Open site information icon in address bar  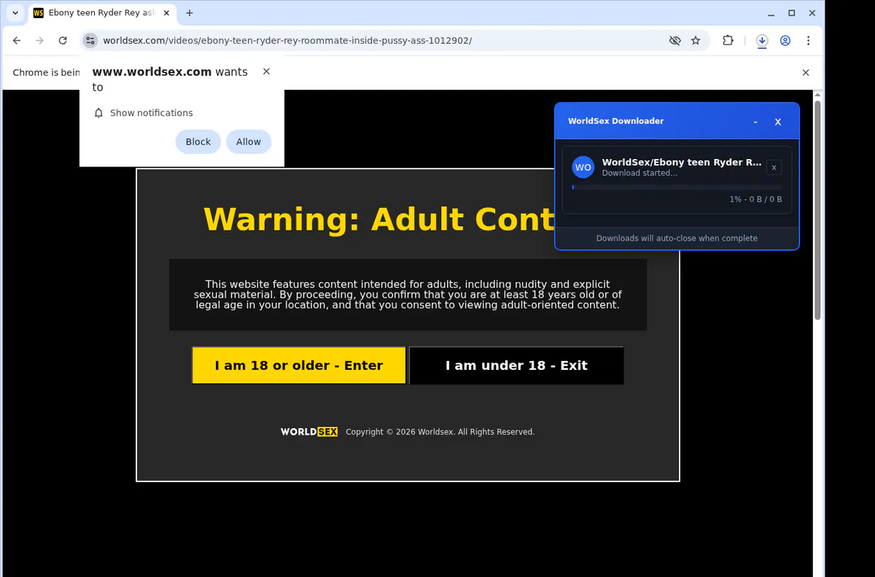(x=90, y=41)
